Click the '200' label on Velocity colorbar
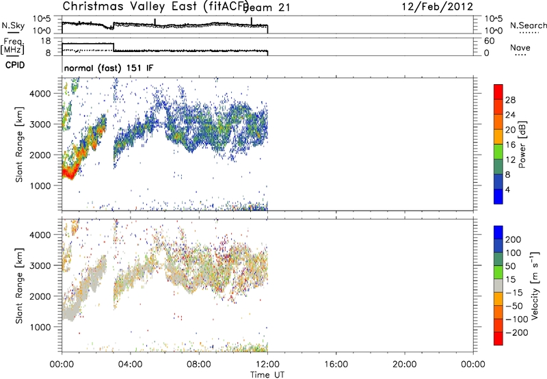The width and height of the screenshot is (547, 379). click(x=513, y=239)
